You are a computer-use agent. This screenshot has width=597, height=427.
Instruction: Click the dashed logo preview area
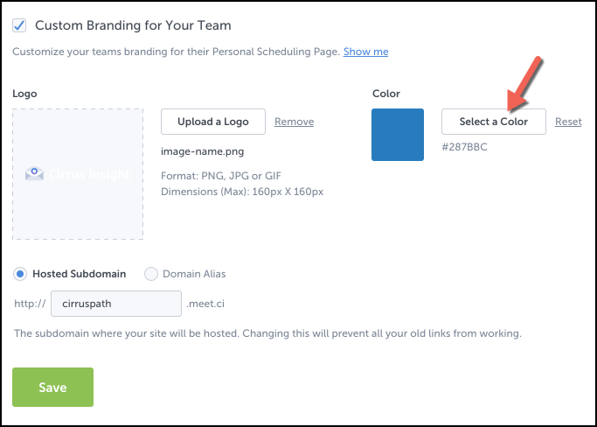[x=78, y=174]
